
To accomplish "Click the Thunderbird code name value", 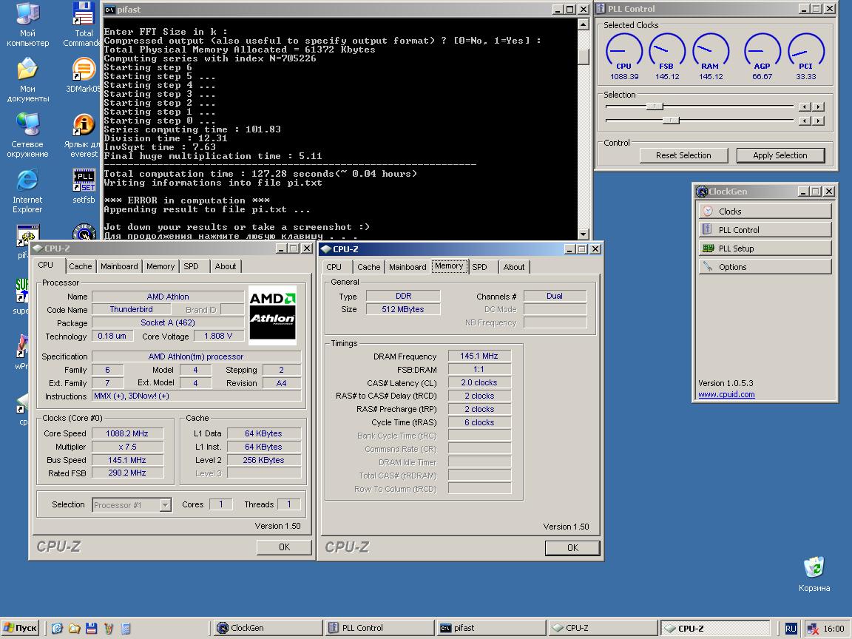I will coord(131,309).
